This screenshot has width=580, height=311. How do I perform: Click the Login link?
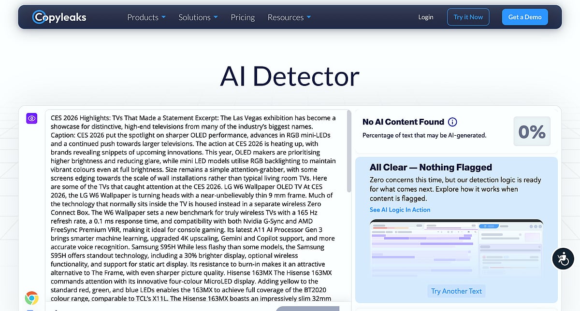tap(426, 17)
